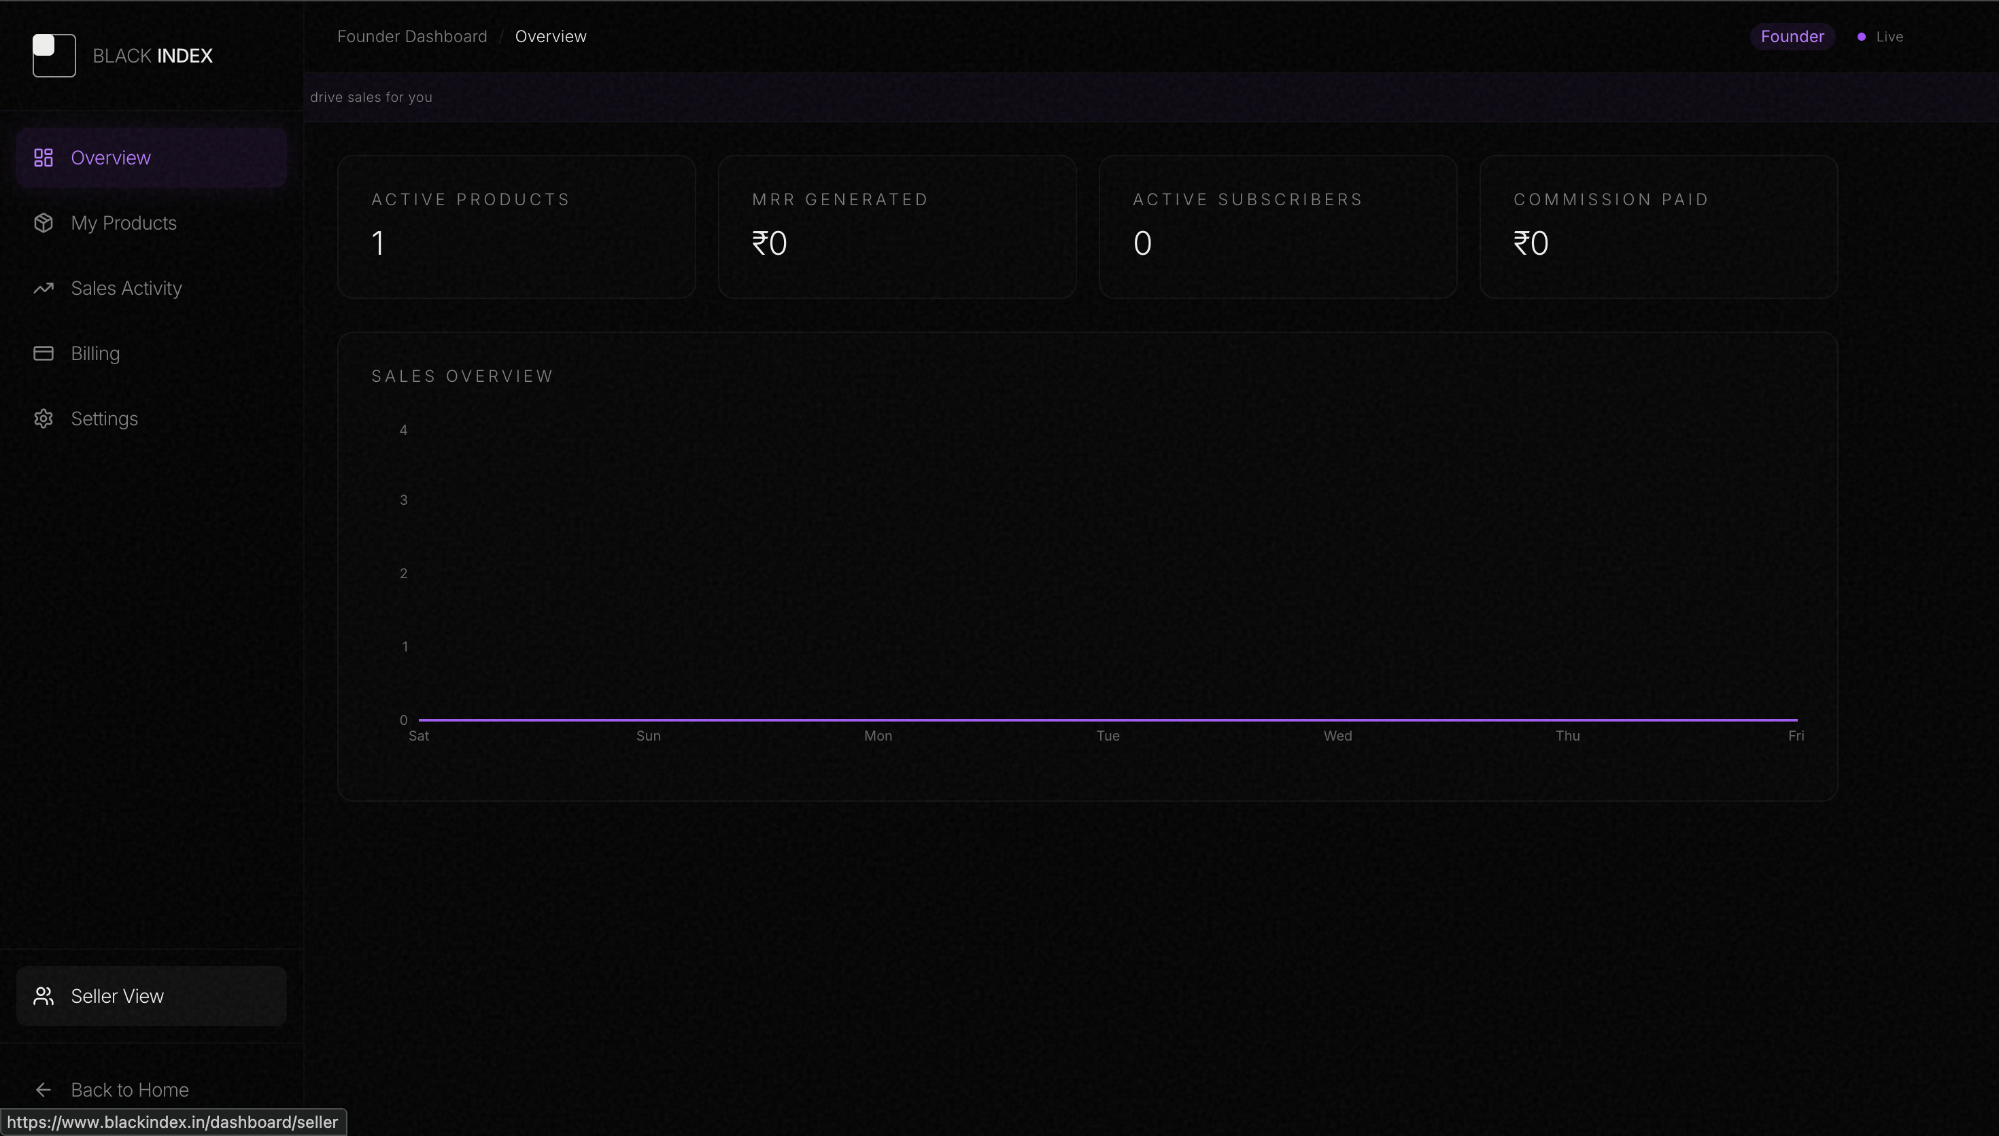Click the Overview grid icon

click(x=44, y=158)
